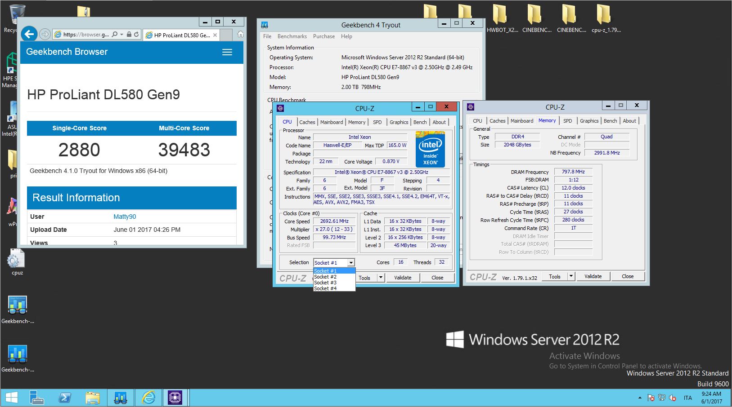Expand Tools arrow in left CPU-Z window
Screen dimensions: 732x407
click(381, 278)
